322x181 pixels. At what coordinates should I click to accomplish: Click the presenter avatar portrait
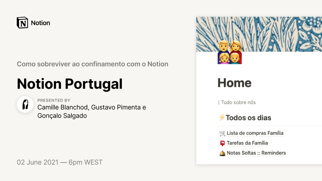pos(25,104)
